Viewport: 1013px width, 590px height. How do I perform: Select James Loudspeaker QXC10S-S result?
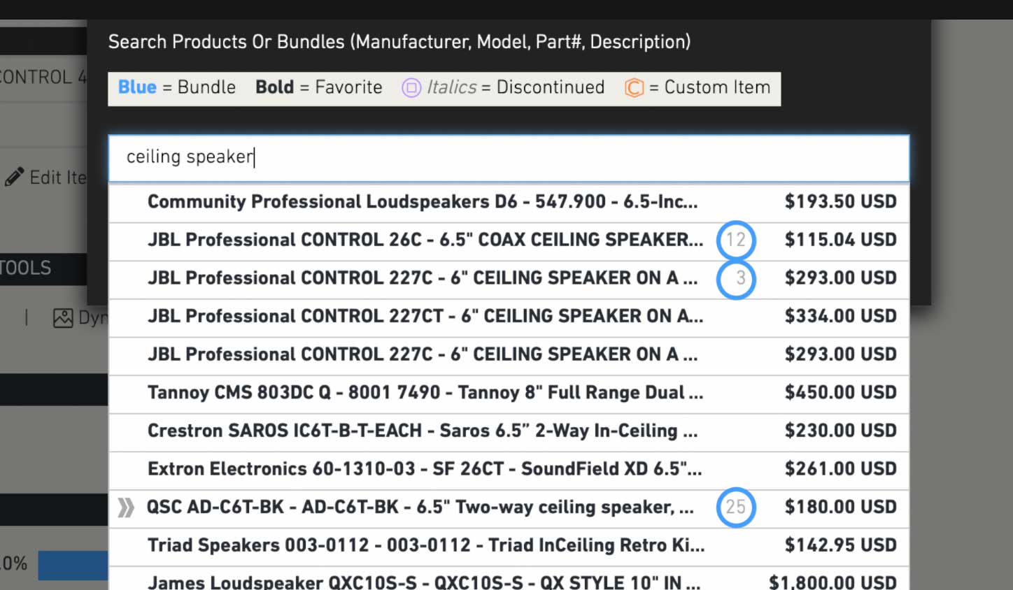click(x=509, y=579)
